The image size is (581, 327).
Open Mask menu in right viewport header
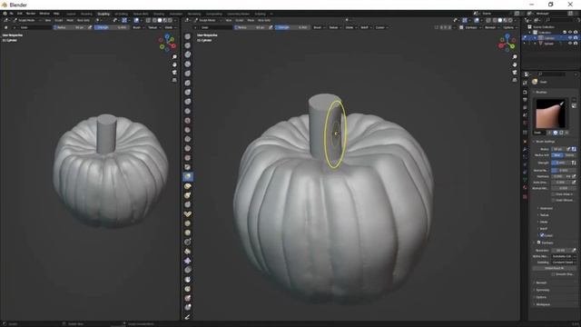pyautogui.click(x=251, y=20)
